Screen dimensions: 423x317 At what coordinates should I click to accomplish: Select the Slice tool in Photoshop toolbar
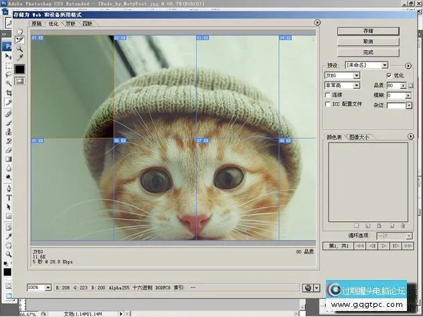click(8, 102)
